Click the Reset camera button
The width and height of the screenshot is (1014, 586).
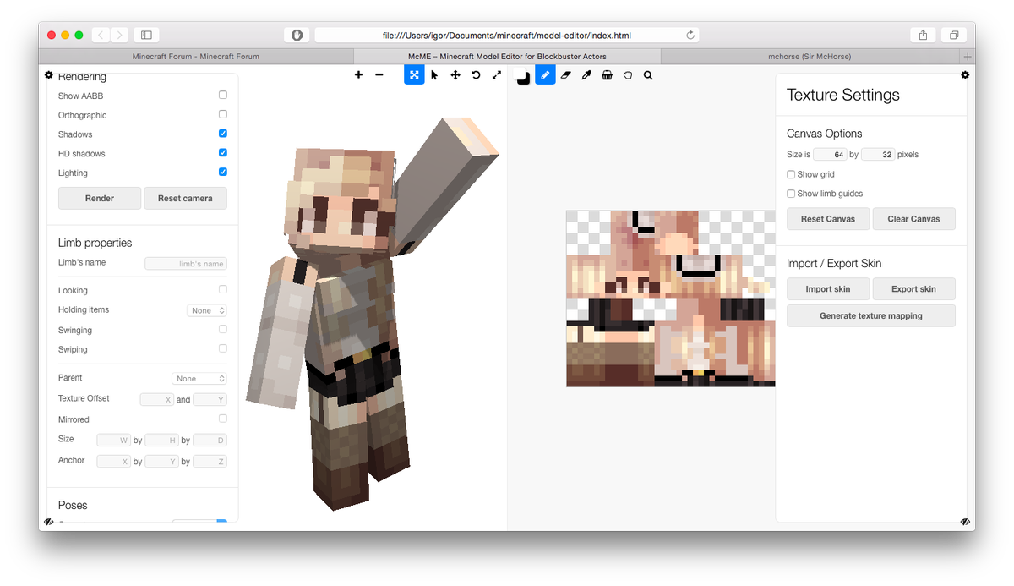pyautogui.click(x=185, y=198)
